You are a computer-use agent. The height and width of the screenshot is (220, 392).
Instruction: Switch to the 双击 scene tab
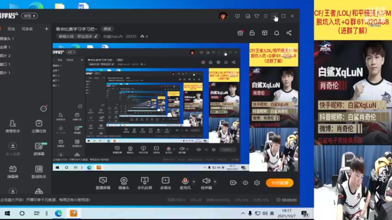[11, 29]
